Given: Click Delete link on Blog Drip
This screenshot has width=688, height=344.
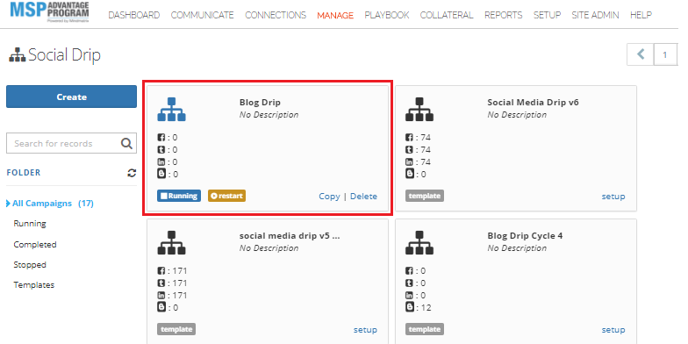Looking at the screenshot, I should tap(363, 197).
